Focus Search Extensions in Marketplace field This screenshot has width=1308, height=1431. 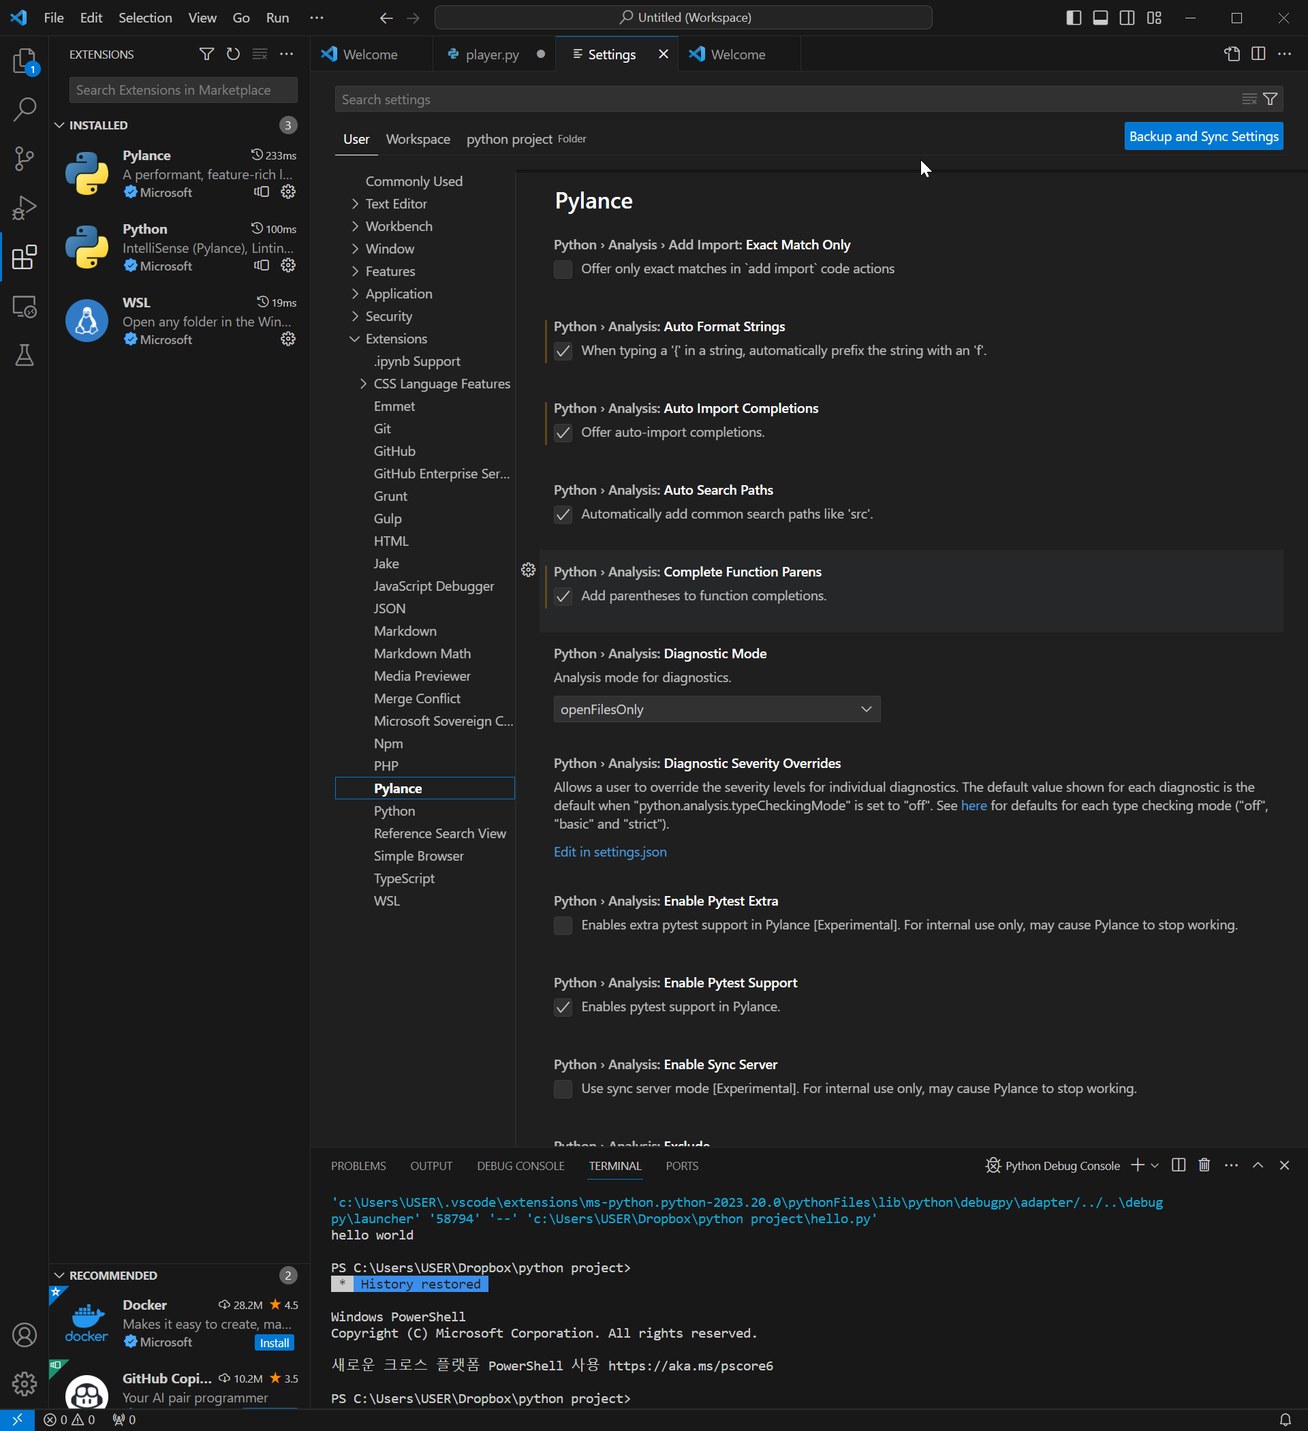pos(183,90)
